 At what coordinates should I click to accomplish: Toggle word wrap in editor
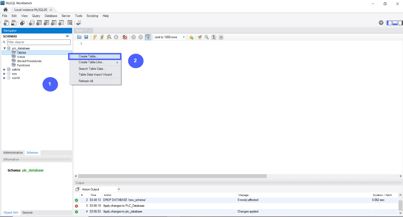click(221, 37)
